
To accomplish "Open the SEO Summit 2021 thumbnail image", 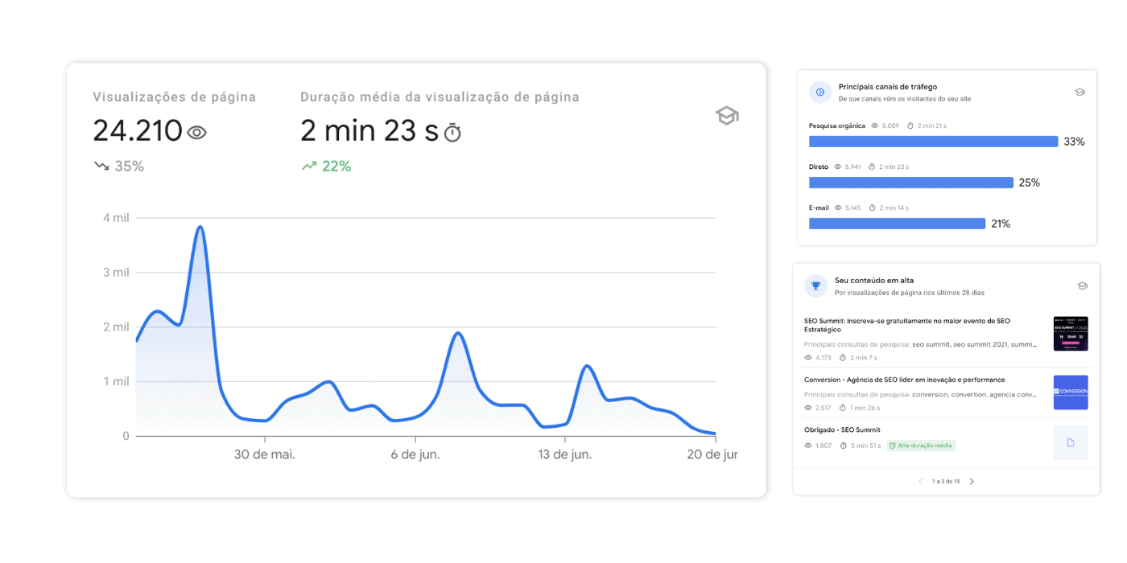I will point(1071,333).
